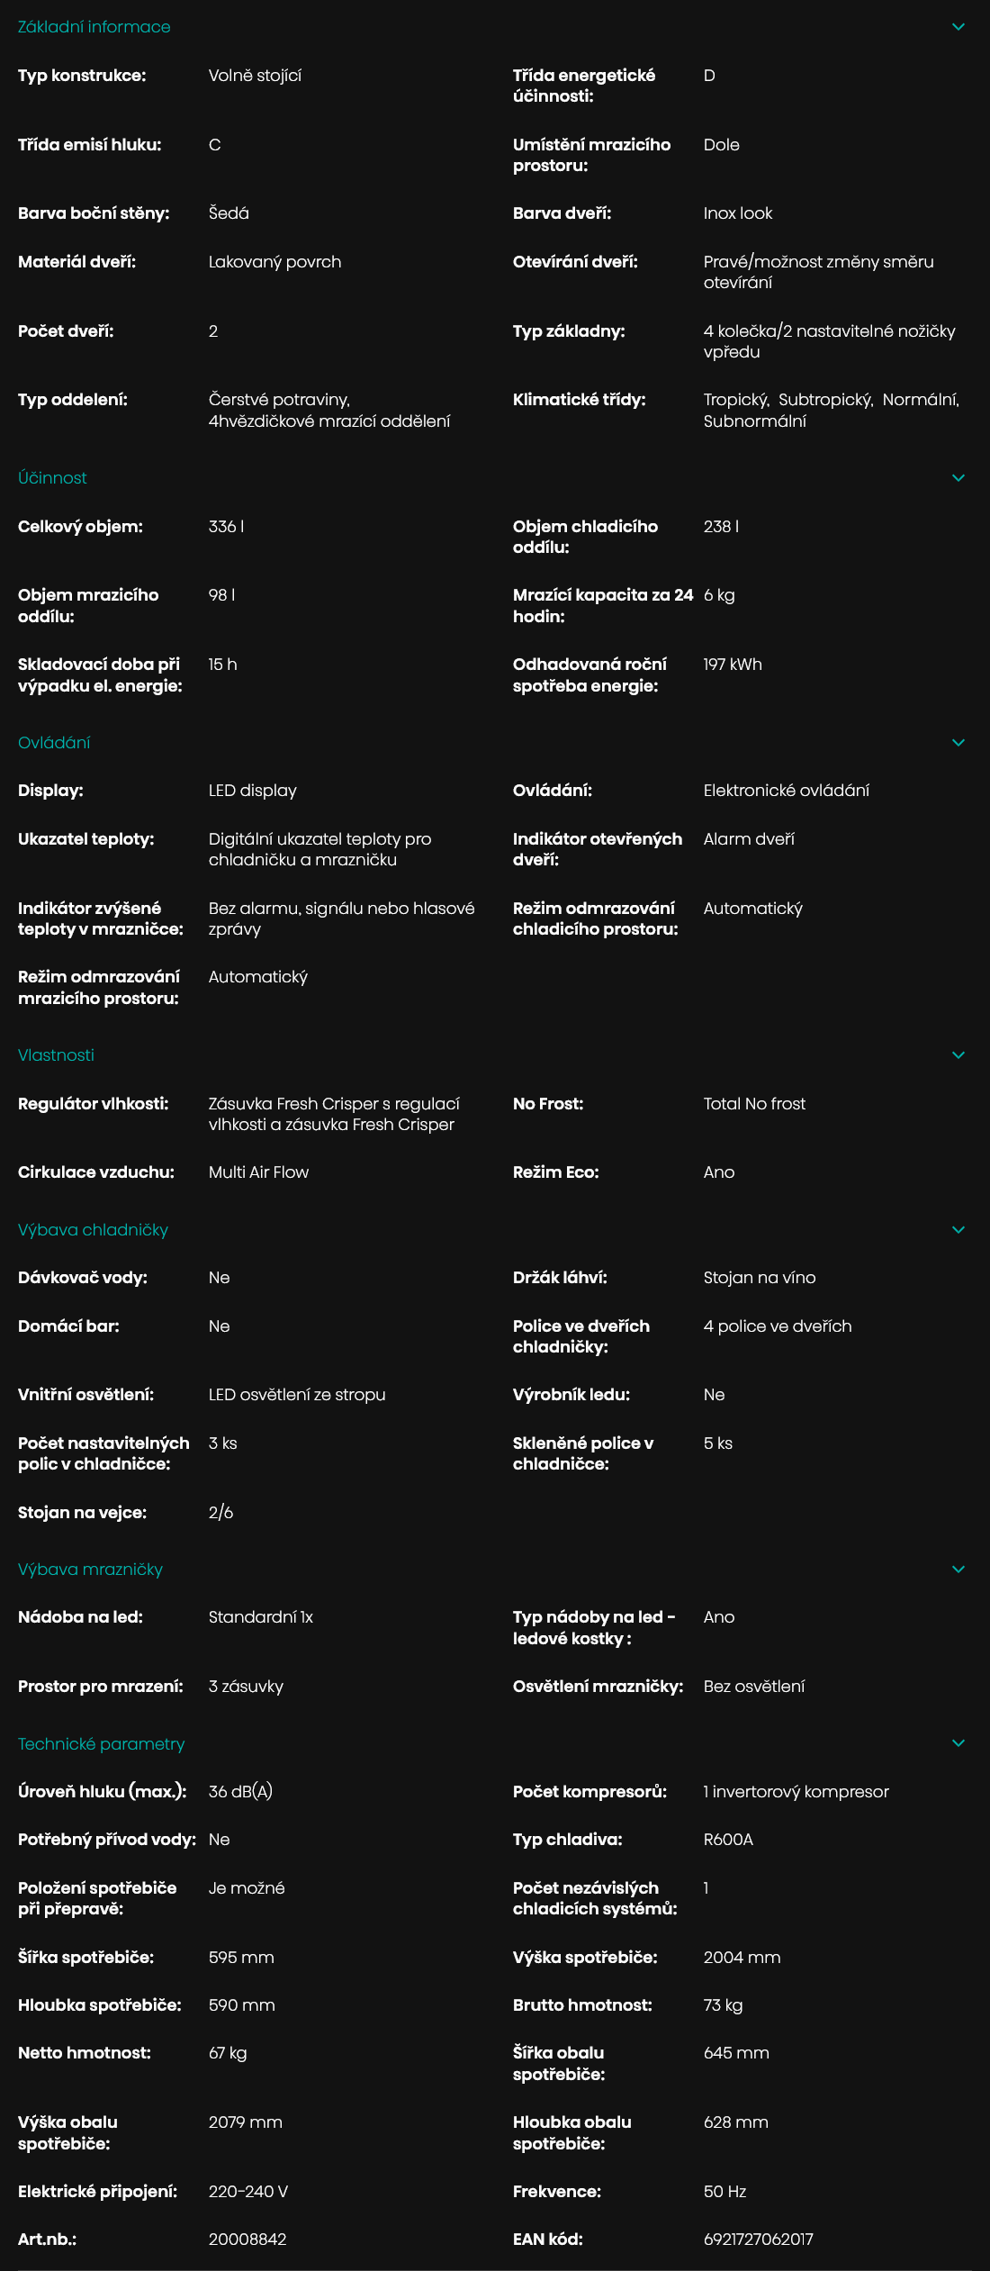Click the Technické parametry heading
990x2271 pixels.
tap(101, 1744)
